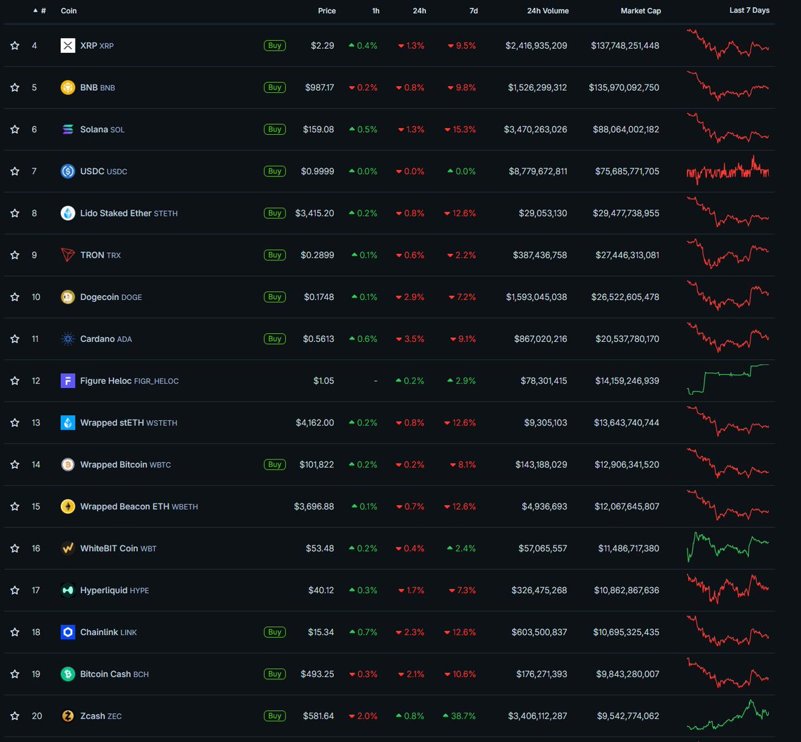801x742 pixels.
Task: Sort by 1h change header
Action: pos(376,11)
